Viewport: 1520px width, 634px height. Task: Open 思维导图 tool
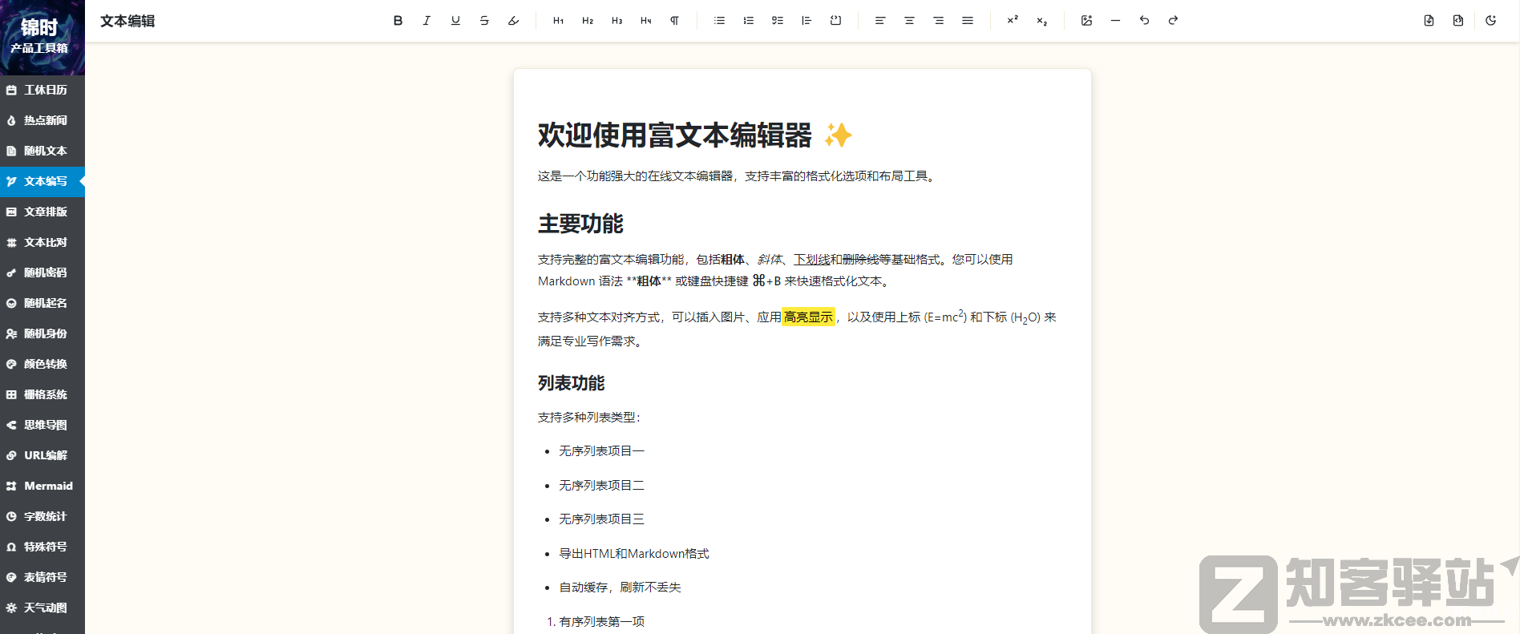(42, 425)
